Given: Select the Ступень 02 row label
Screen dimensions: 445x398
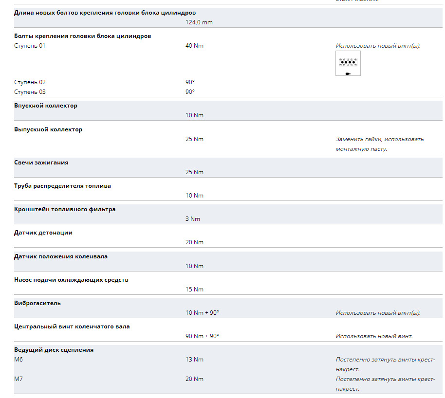Looking at the screenshot, I should (x=30, y=82).
